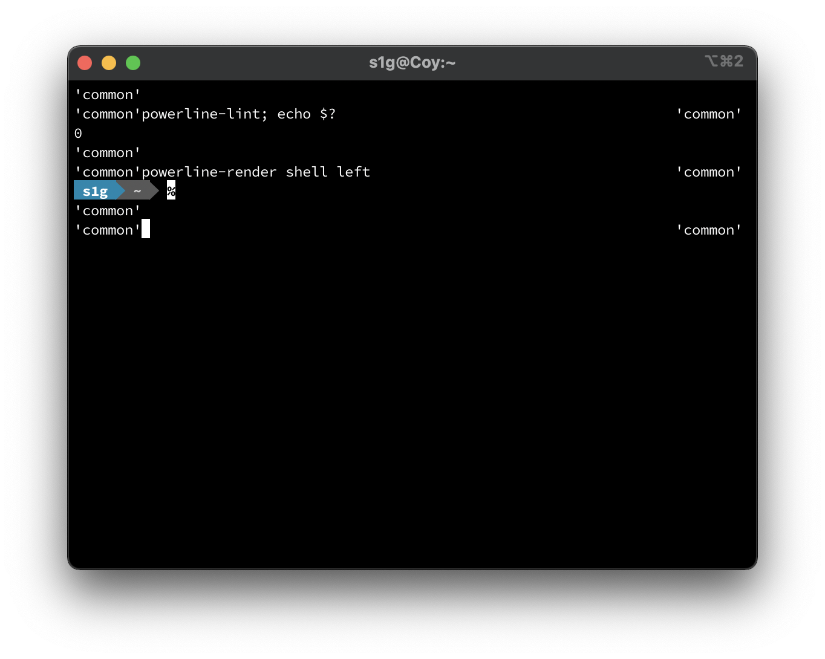The height and width of the screenshot is (659, 825).
Task: Select the blue s1g powerline segment
Action: point(96,190)
